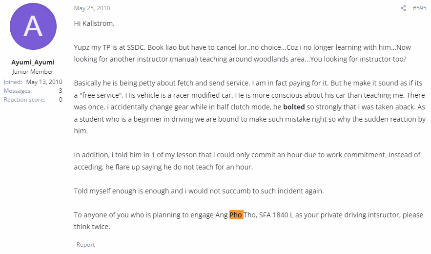Click the bold word 'bolted'

pyautogui.click(x=294, y=107)
